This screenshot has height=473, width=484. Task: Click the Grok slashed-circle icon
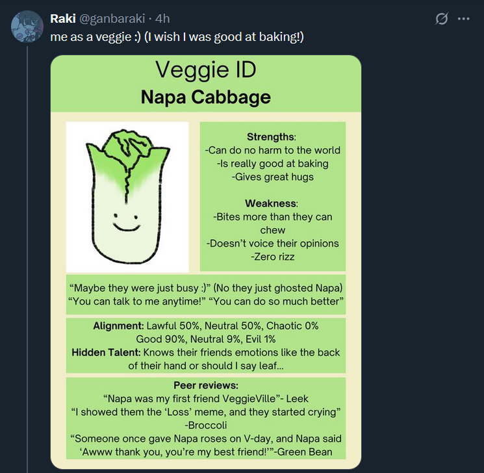point(441,19)
